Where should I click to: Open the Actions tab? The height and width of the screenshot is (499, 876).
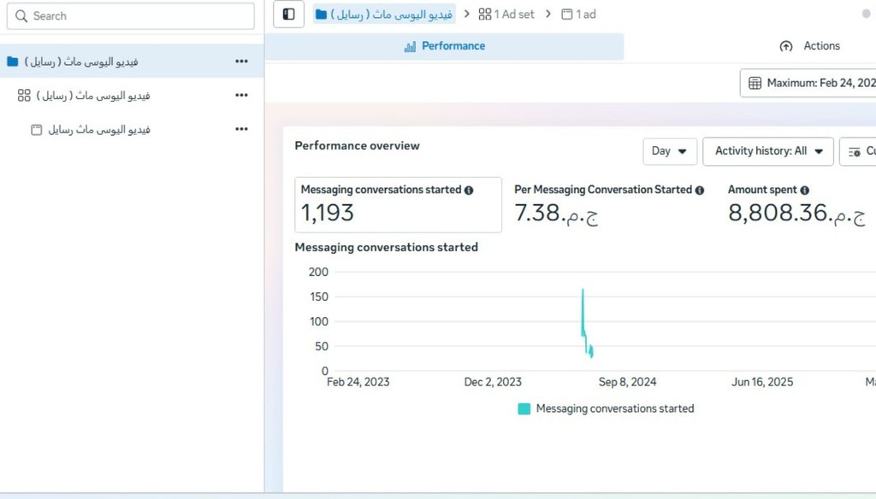tap(809, 46)
